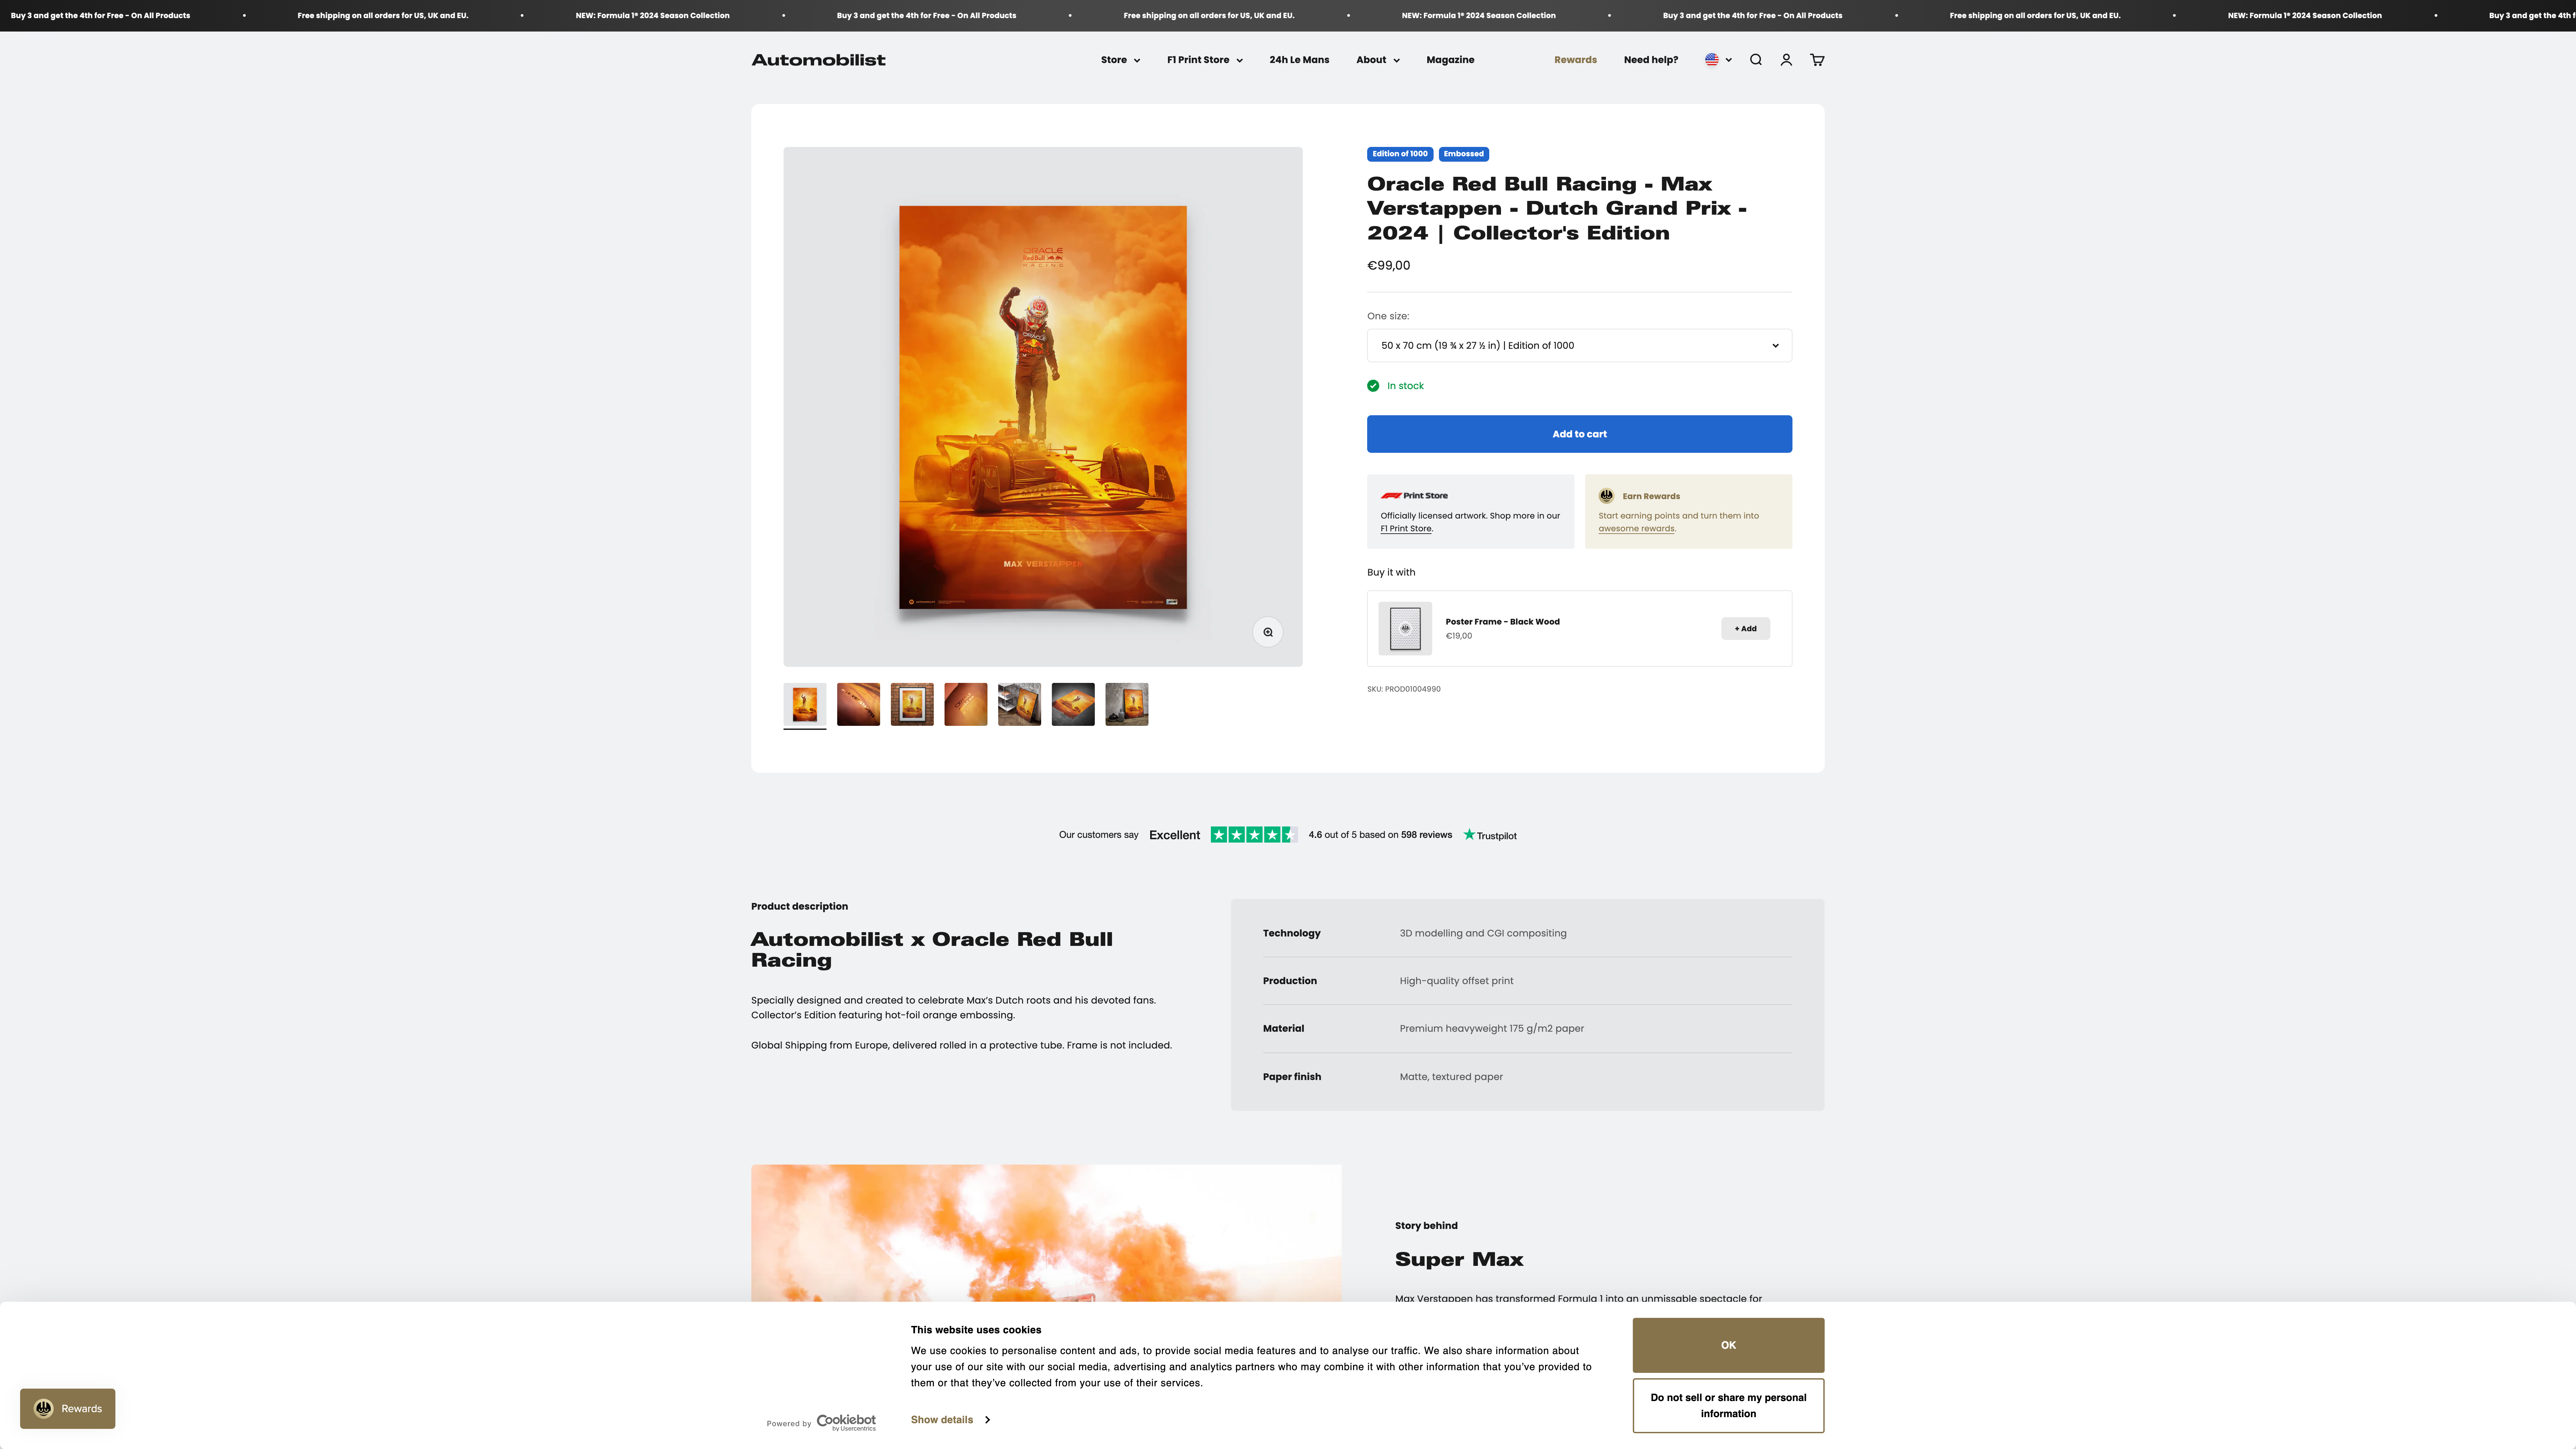Select the first poster thumbnail

point(805,705)
